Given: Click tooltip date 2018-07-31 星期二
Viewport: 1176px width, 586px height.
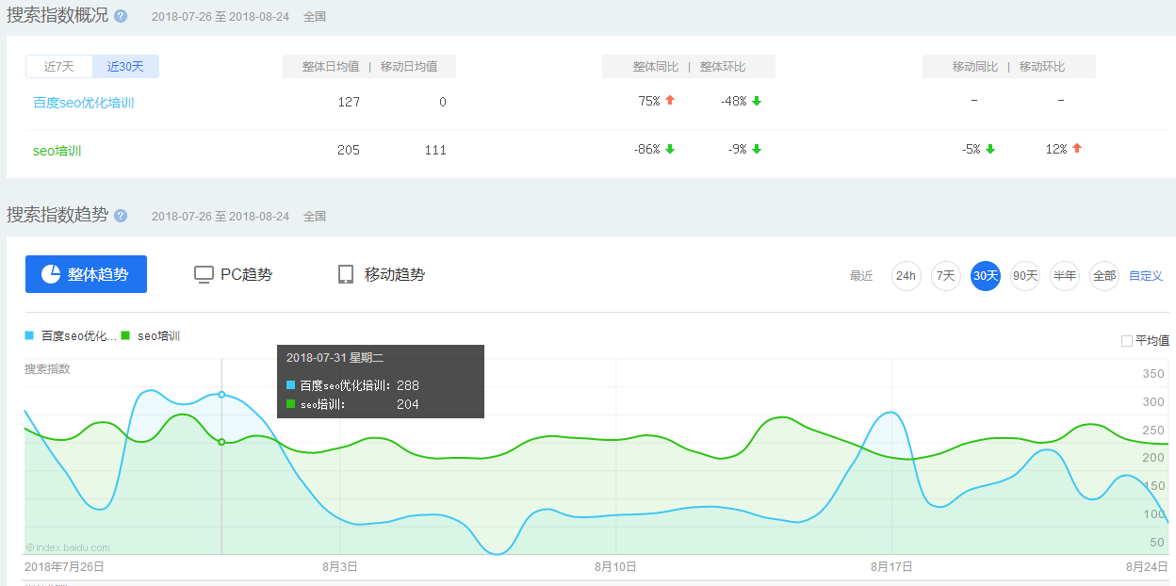Looking at the screenshot, I should pyautogui.click(x=335, y=358).
